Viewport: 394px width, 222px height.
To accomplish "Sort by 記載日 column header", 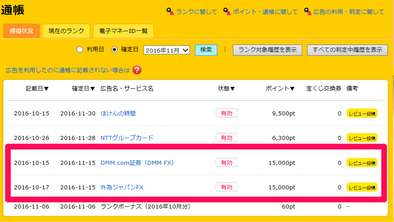I will click(x=37, y=88).
